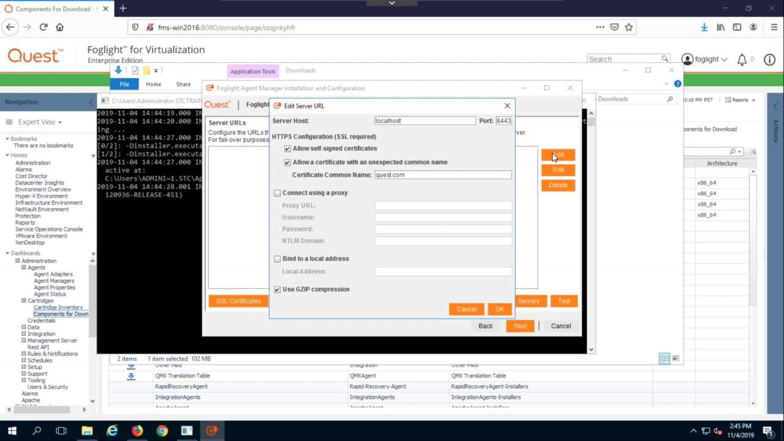
Task: Click the Test button
Action: pos(563,301)
